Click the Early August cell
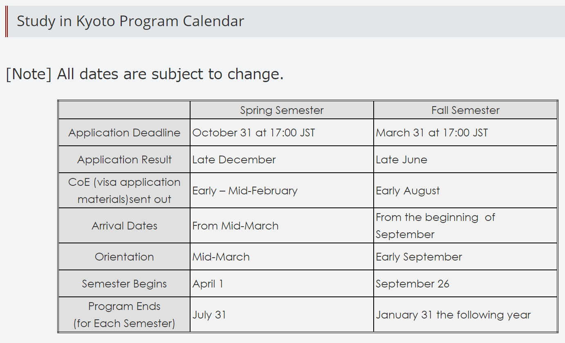 (x=465, y=191)
